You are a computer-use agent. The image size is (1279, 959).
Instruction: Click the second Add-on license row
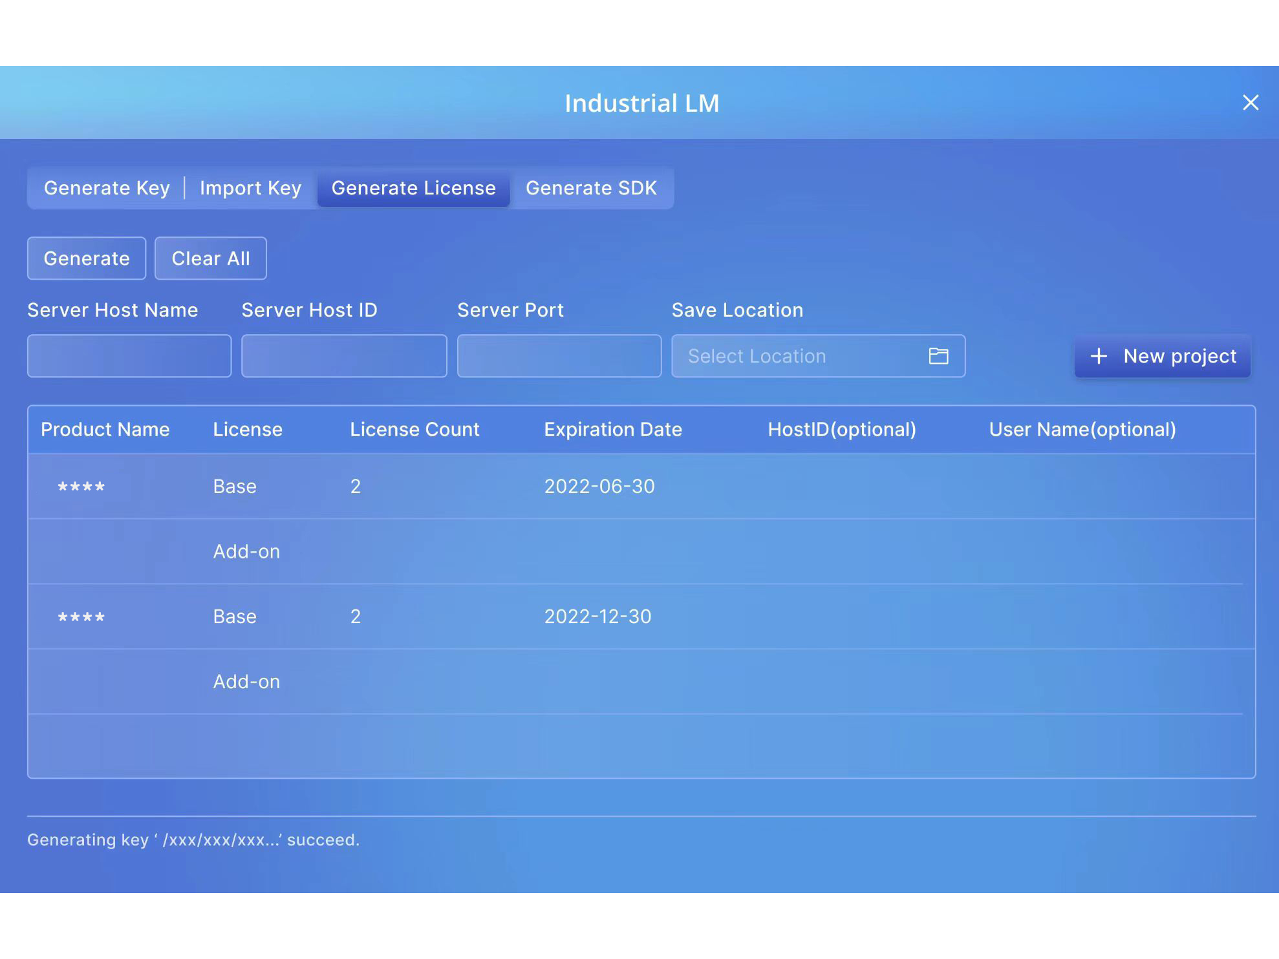246,682
